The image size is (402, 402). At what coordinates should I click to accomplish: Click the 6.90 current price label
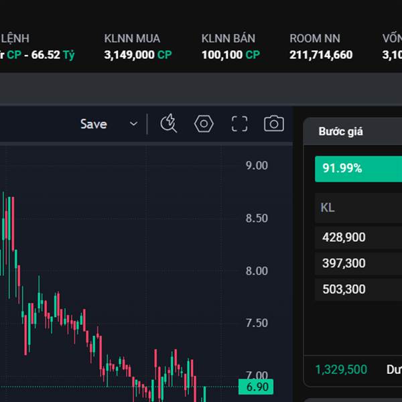pos(257,387)
